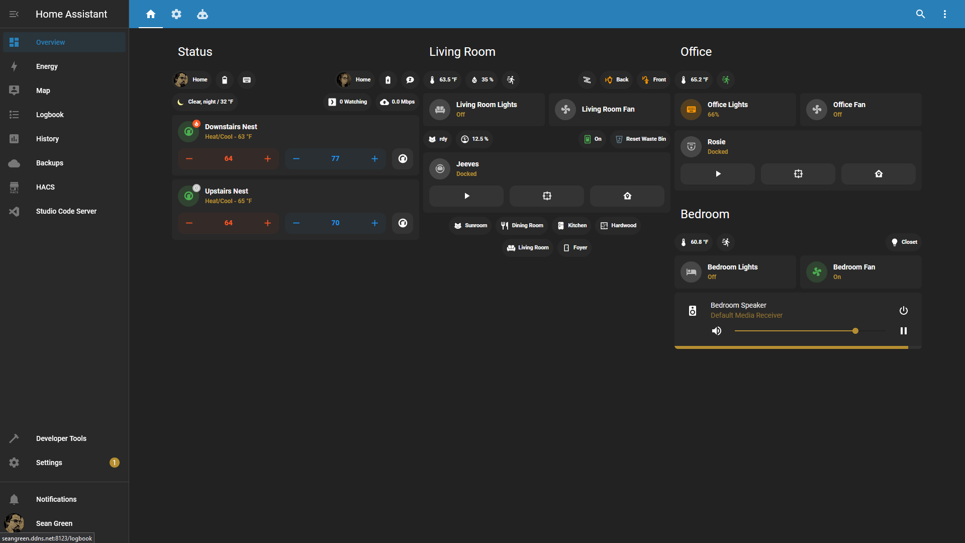Click Reset Waste Bin chip
Image resolution: width=965 pixels, height=543 pixels.
pos(641,139)
